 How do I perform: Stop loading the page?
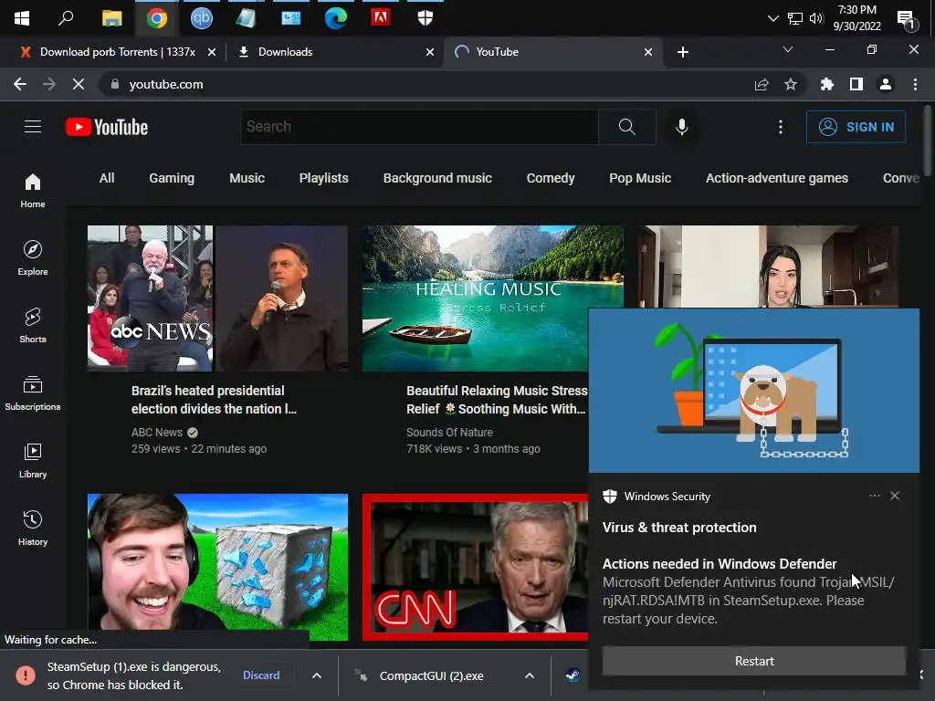(79, 84)
